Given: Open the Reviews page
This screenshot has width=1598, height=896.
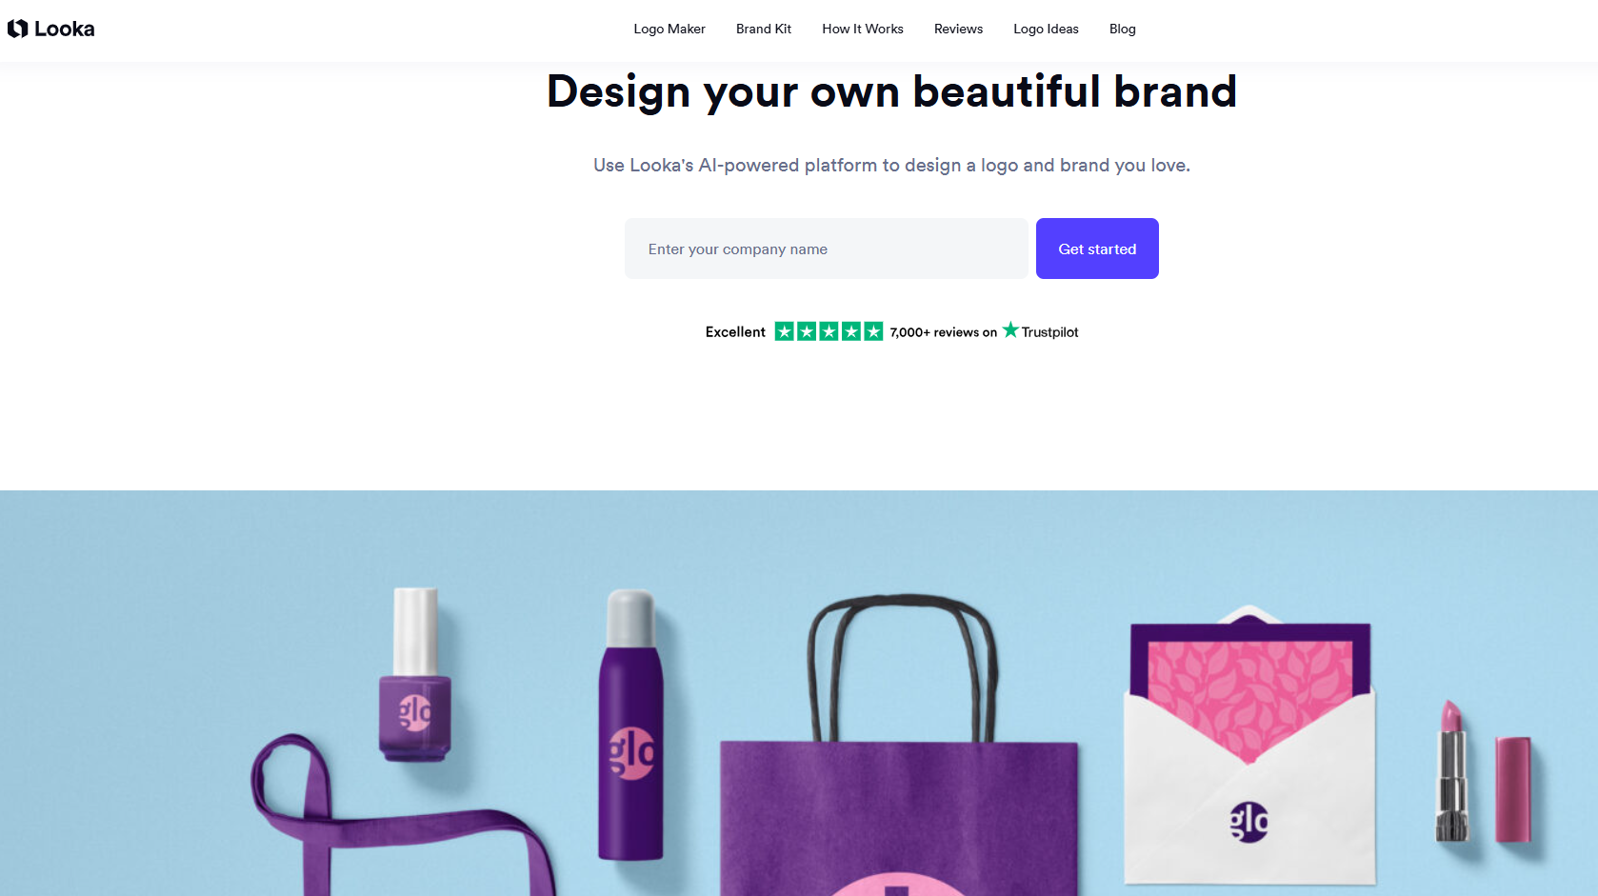Looking at the screenshot, I should click(x=958, y=29).
